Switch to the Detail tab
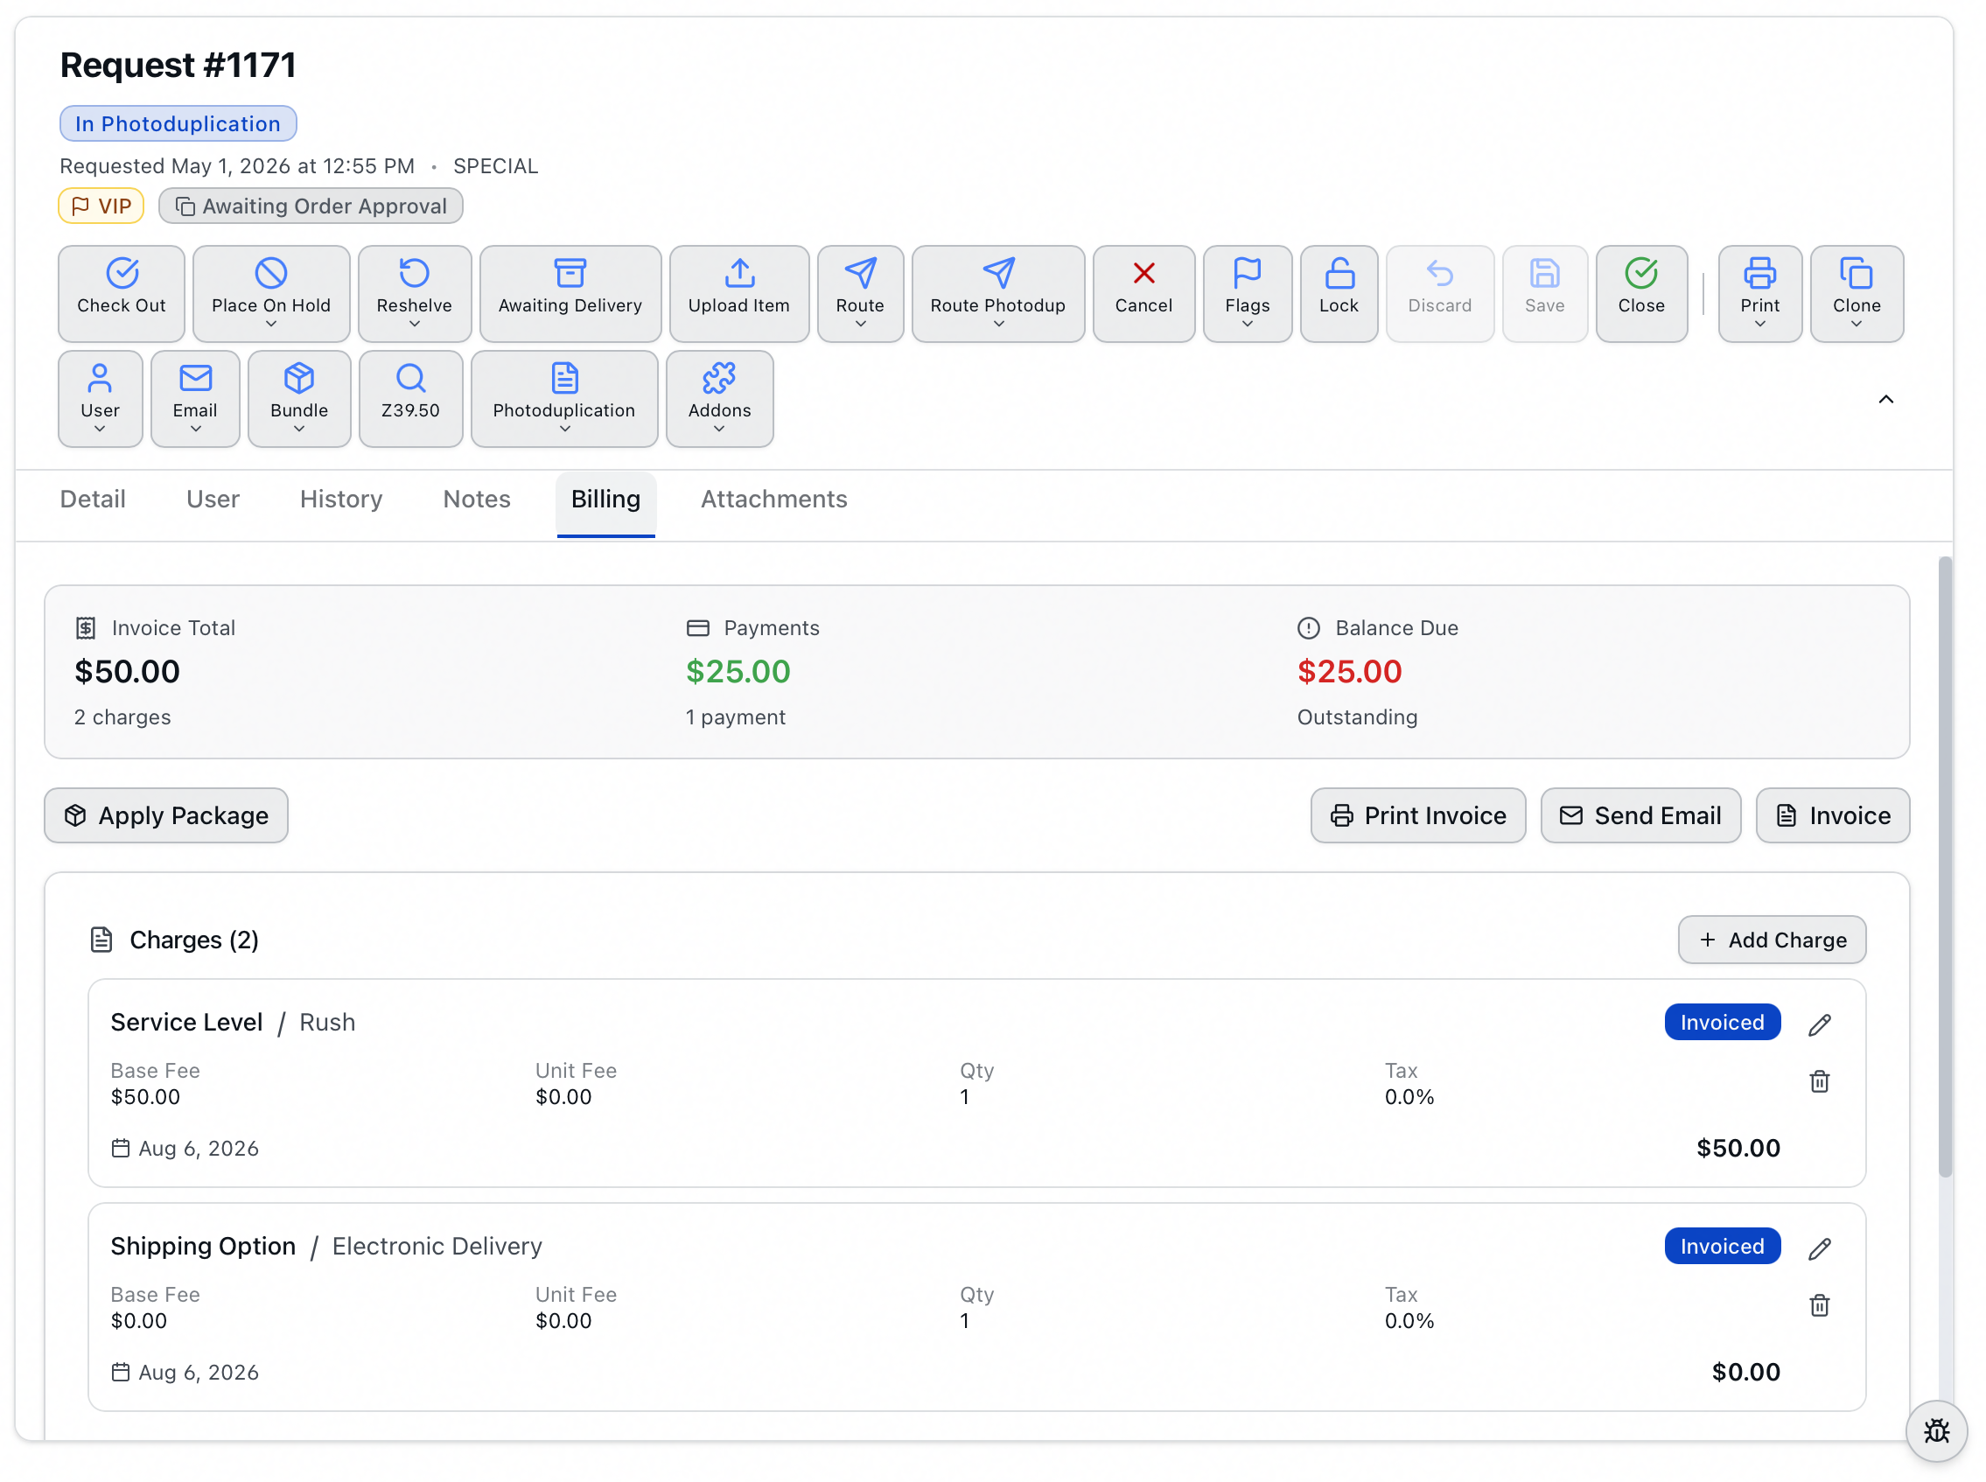The image size is (1986, 1482). 93,499
